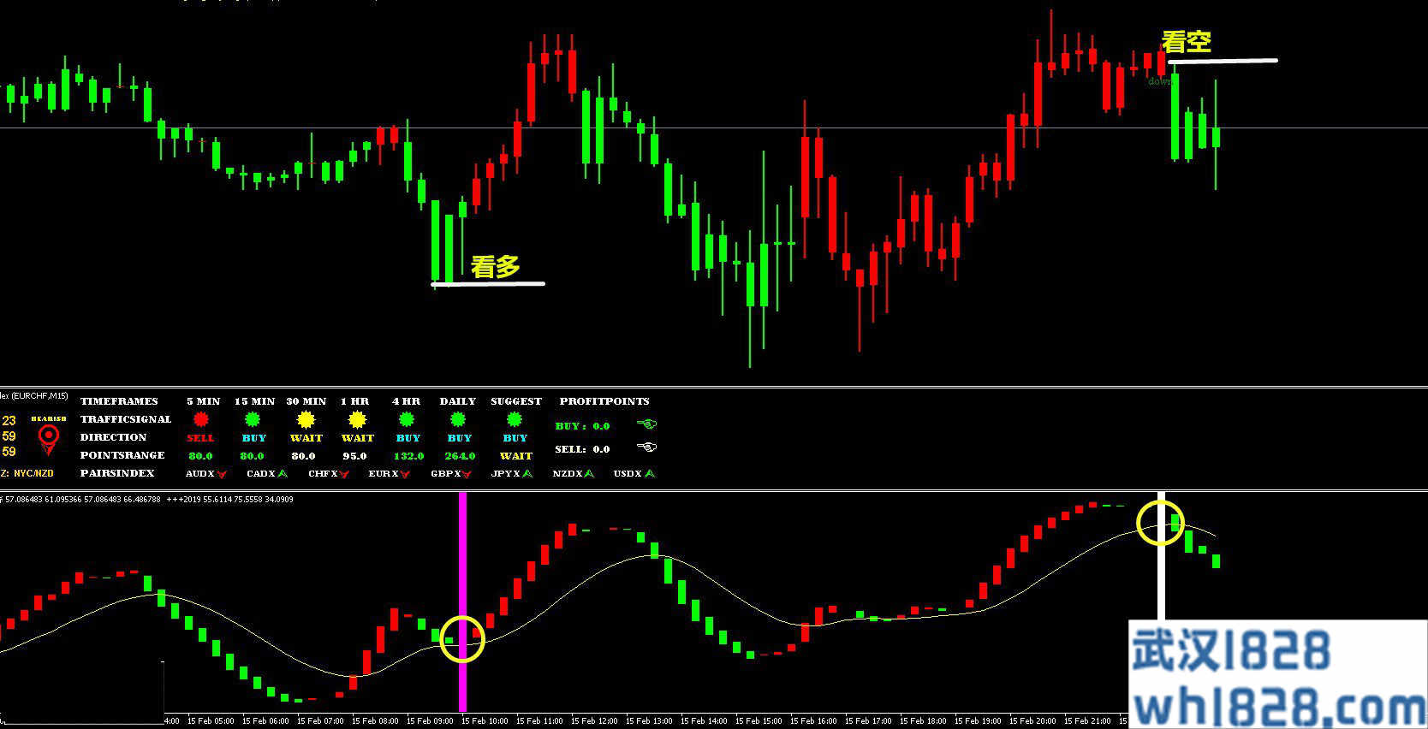Click the 15 Feb 07:00 time axis label

click(320, 720)
